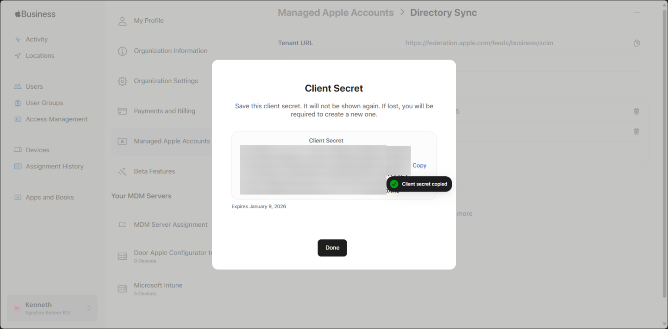Viewport: 668px width, 329px height.
Task: Open Access Management
Action: click(x=57, y=119)
